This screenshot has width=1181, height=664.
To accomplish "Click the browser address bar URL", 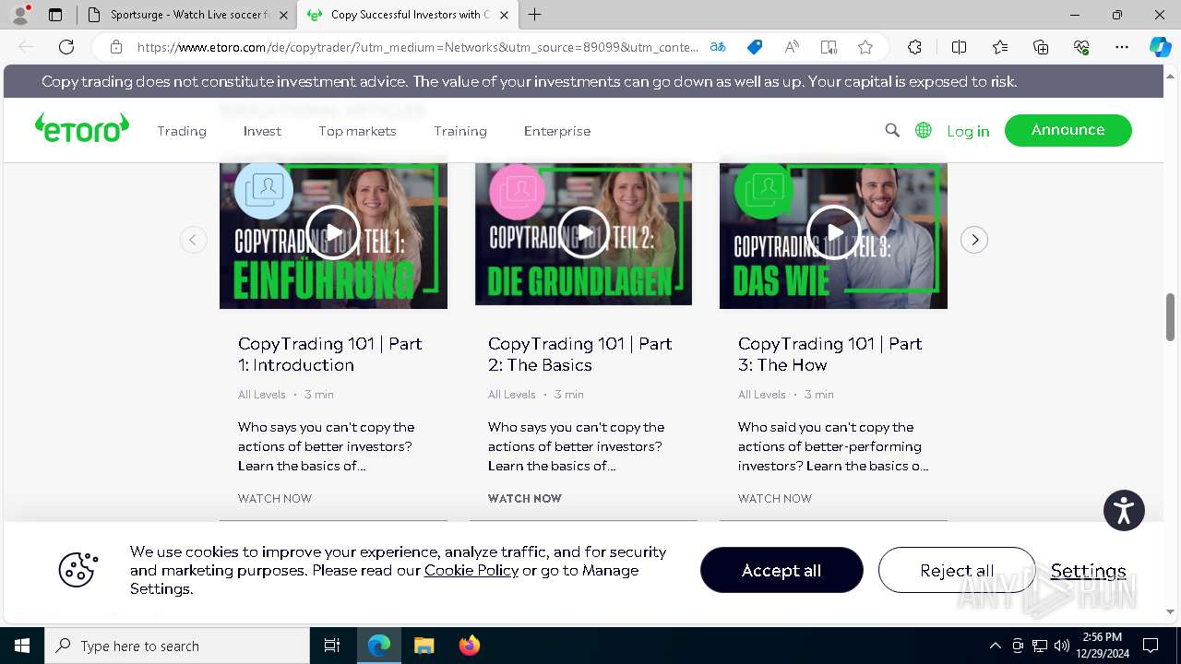I will click(418, 47).
